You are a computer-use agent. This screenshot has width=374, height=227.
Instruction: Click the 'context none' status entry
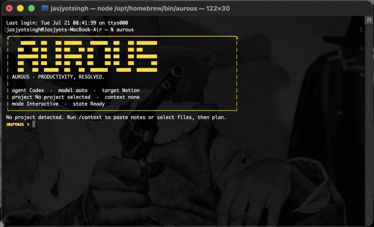point(122,97)
